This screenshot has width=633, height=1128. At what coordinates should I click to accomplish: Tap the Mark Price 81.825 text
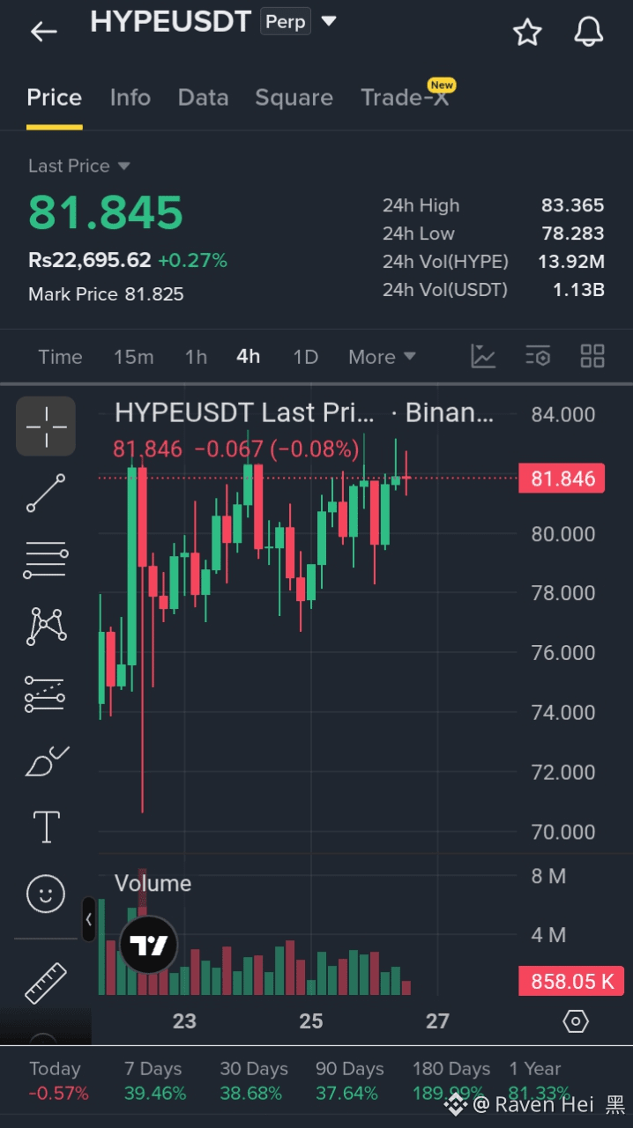tap(106, 294)
